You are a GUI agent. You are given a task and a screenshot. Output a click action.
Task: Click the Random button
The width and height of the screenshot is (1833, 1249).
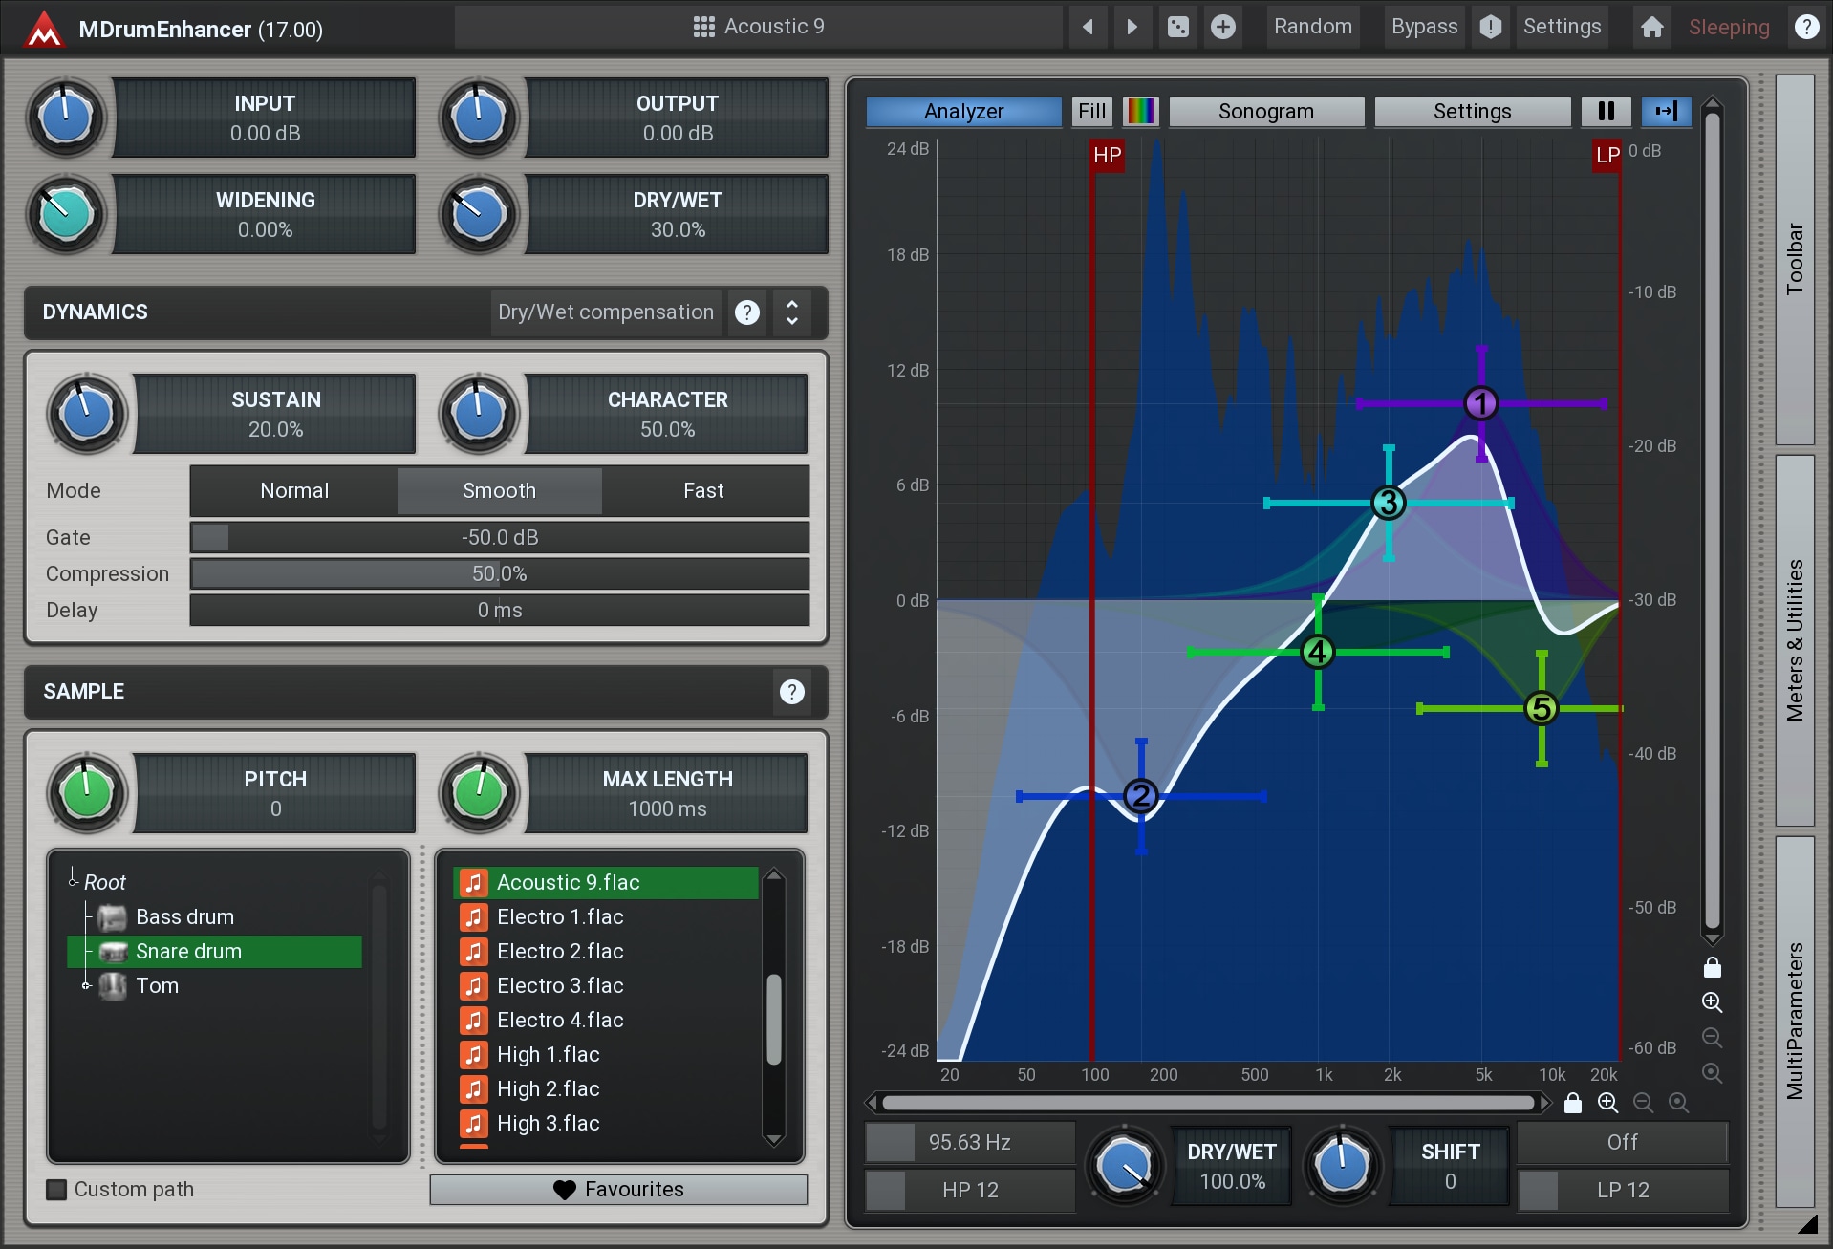click(1312, 27)
